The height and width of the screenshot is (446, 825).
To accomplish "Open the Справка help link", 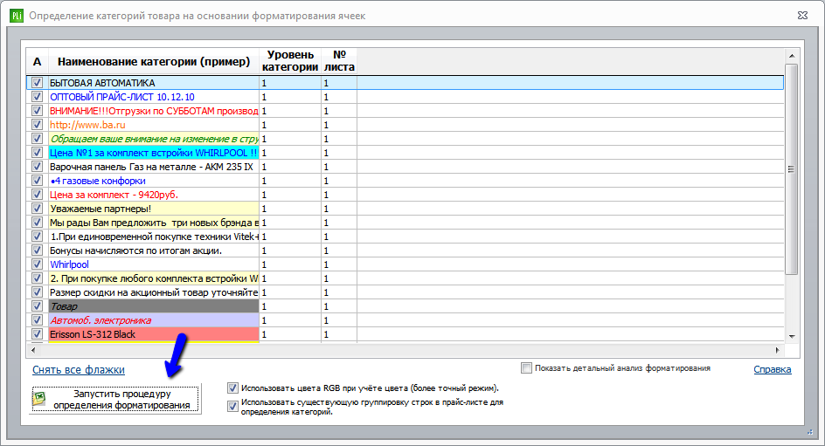I will point(773,369).
